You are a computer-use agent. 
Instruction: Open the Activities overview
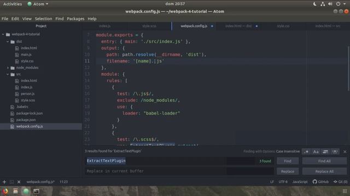(13, 4)
